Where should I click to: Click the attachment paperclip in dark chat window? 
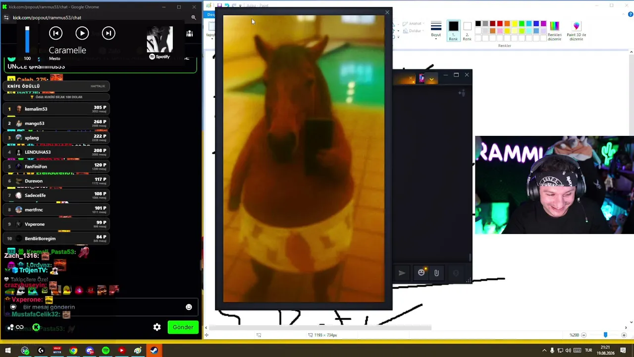coord(436,273)
